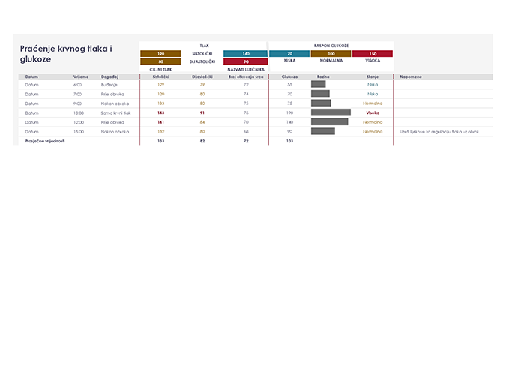This screenshot has height=390, width=506.
Task: Click the level bar in the 6:00 row
Action: click(318, 84)
